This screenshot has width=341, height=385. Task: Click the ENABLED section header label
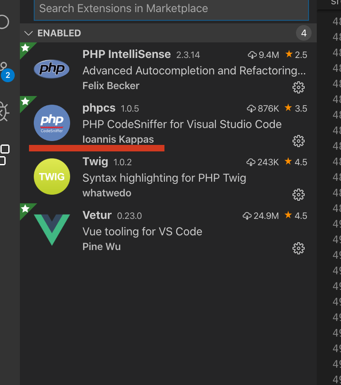[59, 33]
